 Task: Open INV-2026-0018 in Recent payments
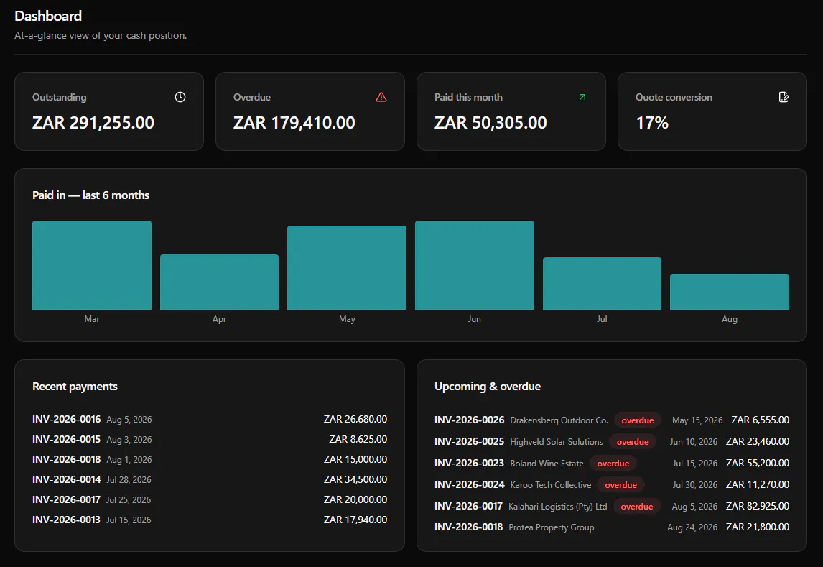66,459
